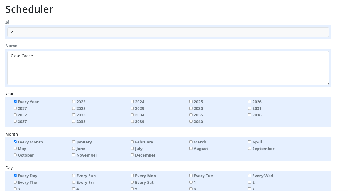Check the Every Mon checkbox

pyautogui.click(x=132, y=176)
